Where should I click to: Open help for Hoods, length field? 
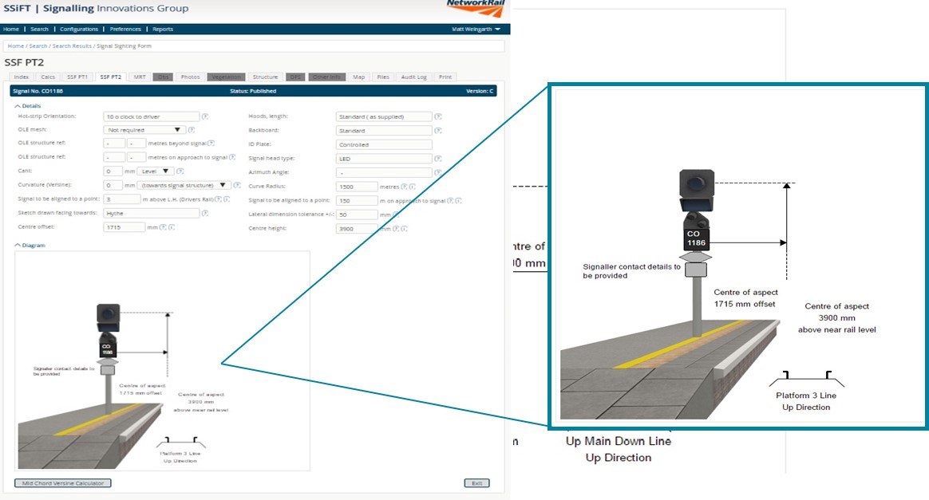click(x=438, y=116)
